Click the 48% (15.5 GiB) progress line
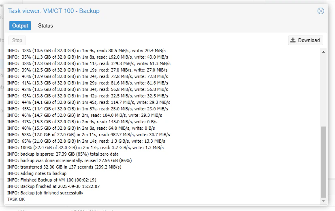Screen dimensions: 335x211 [x=81, y=128]
